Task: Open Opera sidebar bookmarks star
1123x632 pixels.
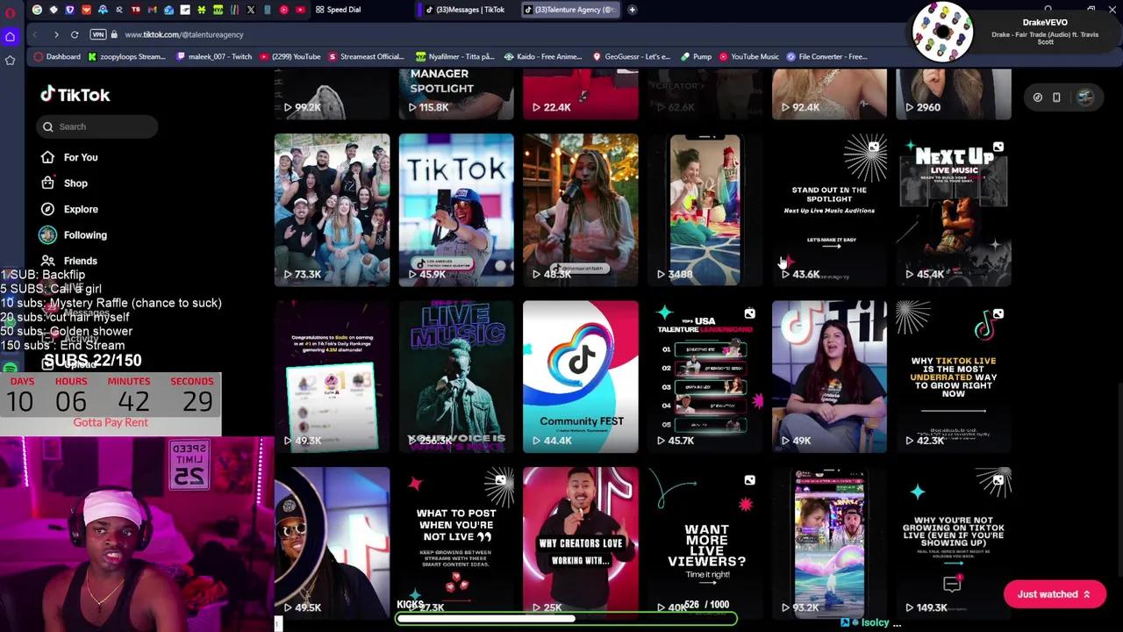Action: tap(11, 60)
